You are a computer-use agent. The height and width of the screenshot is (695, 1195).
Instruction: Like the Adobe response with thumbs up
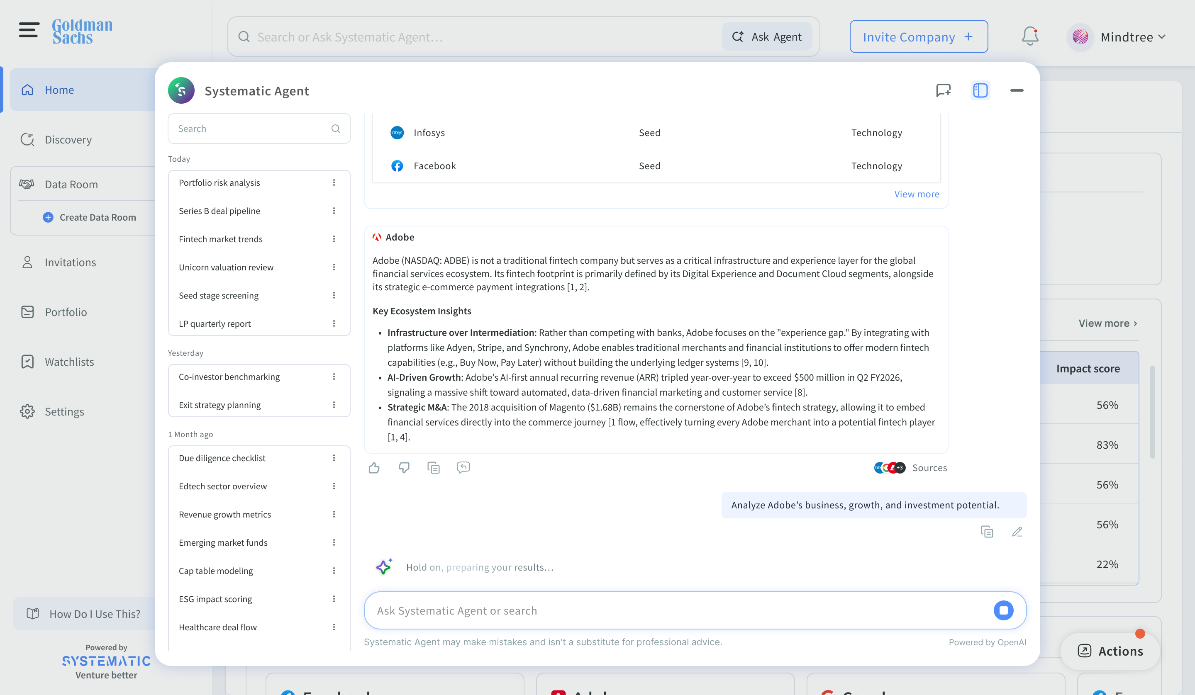tap(374, 468)
